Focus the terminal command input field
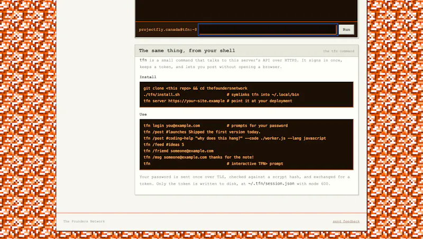This screenshot has height=239, width=423. (x=268, y=30)
